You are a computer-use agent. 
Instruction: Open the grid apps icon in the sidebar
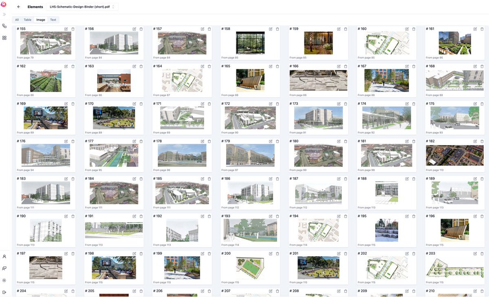pos(4,37)
